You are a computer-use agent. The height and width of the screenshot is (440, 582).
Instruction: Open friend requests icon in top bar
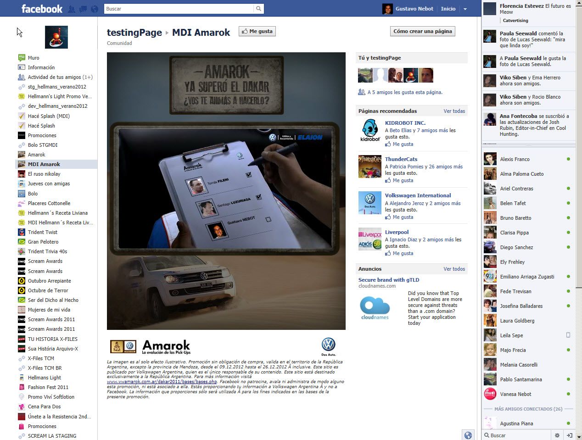point(72,9)
